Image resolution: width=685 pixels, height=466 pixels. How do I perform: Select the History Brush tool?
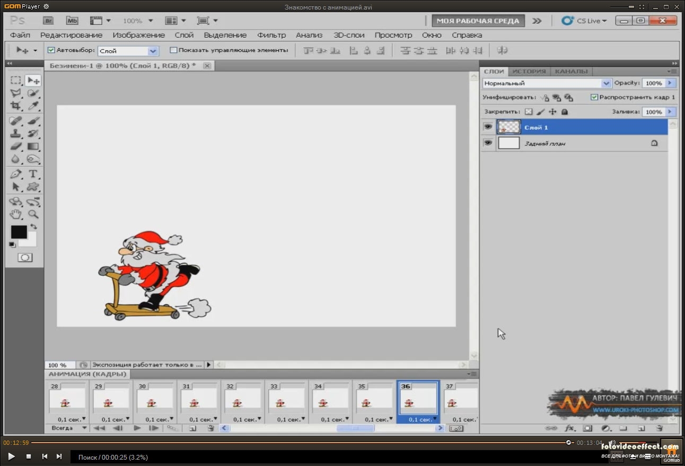(x=33, y=134)
